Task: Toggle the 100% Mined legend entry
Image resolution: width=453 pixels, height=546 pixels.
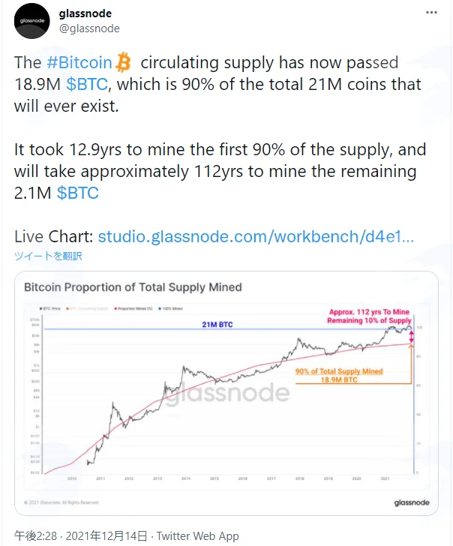Action: click(170, 308)
